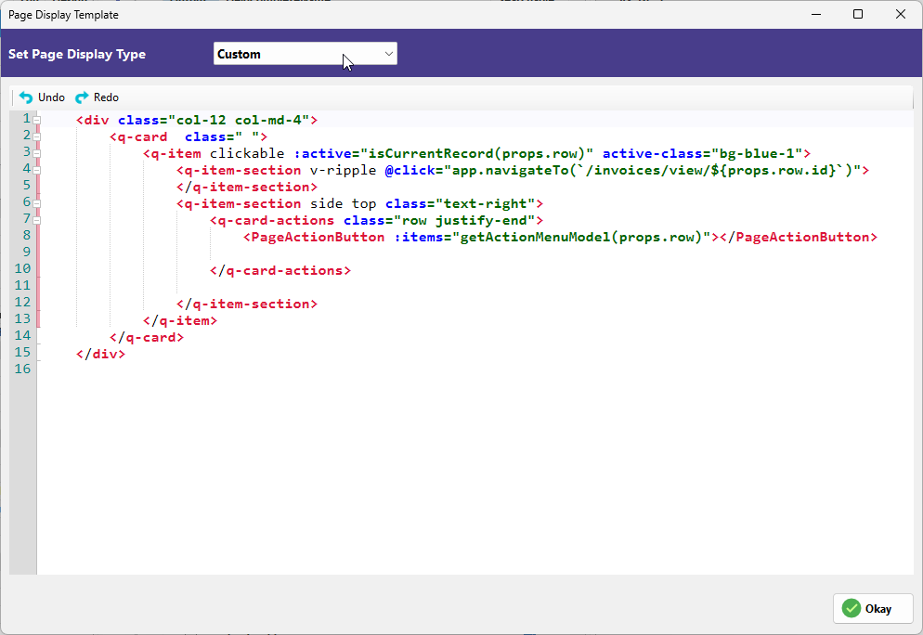Image resolution: width=923 pixels, height=635 pixels.
Task: Collapse the q-item fold marker on line 3
Action: coord(36,153)
